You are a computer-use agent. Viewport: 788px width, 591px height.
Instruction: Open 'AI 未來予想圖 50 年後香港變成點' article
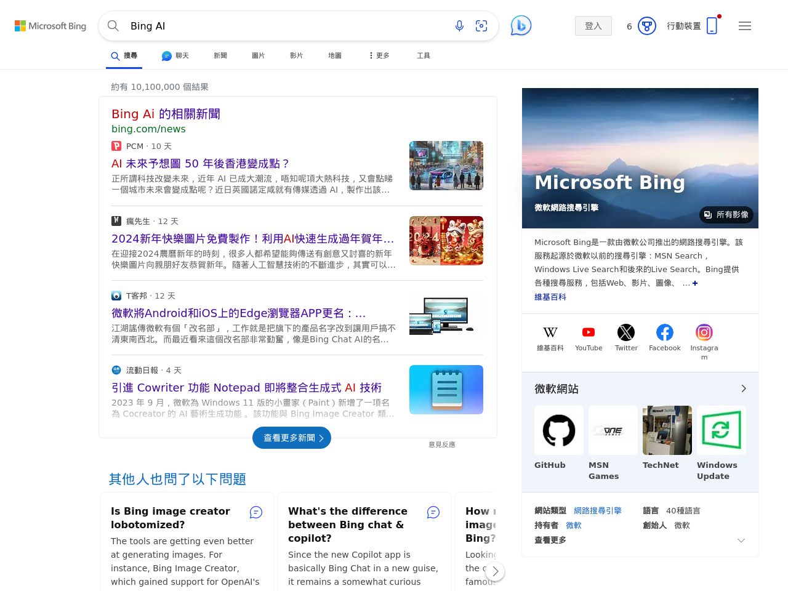201,164
